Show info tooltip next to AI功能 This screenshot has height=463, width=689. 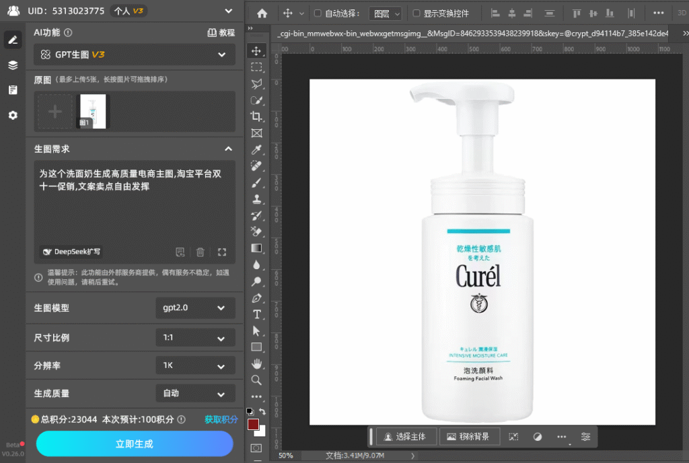click(68, 32)
